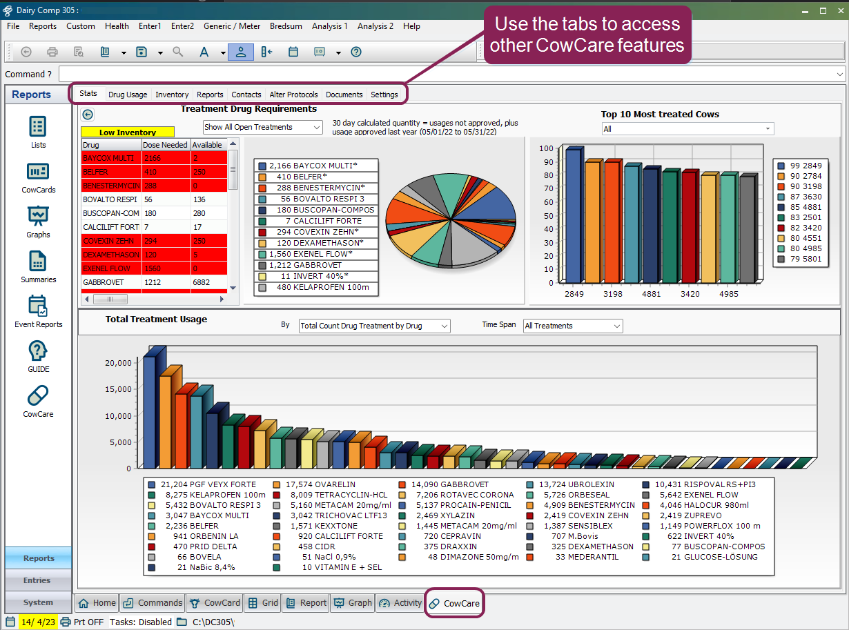Click the Prt OFF printer status icon
The height and width of the screenshot is (630, 849).
pyautogui.click(x=66, y=622)
